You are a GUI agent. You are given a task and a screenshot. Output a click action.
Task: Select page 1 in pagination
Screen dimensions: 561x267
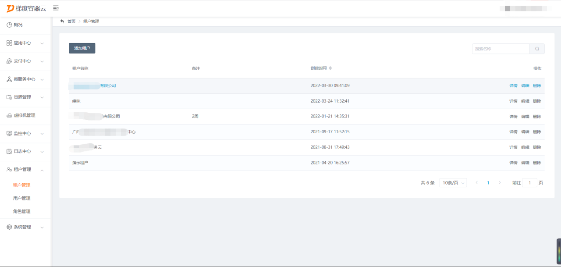click(x=488, y=183)
